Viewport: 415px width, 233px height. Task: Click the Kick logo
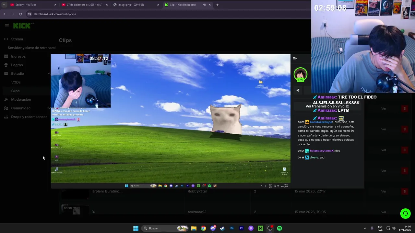point(24,26)
